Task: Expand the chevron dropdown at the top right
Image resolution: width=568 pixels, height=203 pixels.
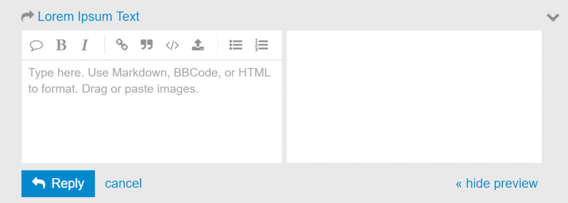Action: [553, 18]
